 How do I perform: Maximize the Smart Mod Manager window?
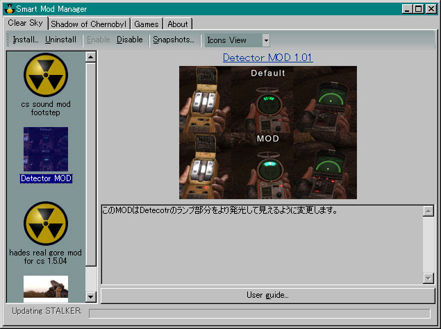click(418, 9)
